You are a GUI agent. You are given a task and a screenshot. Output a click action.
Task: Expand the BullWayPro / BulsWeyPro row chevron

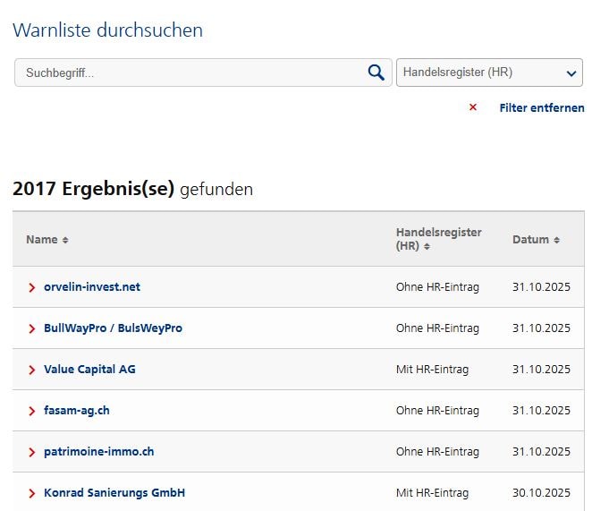point(31,328)
